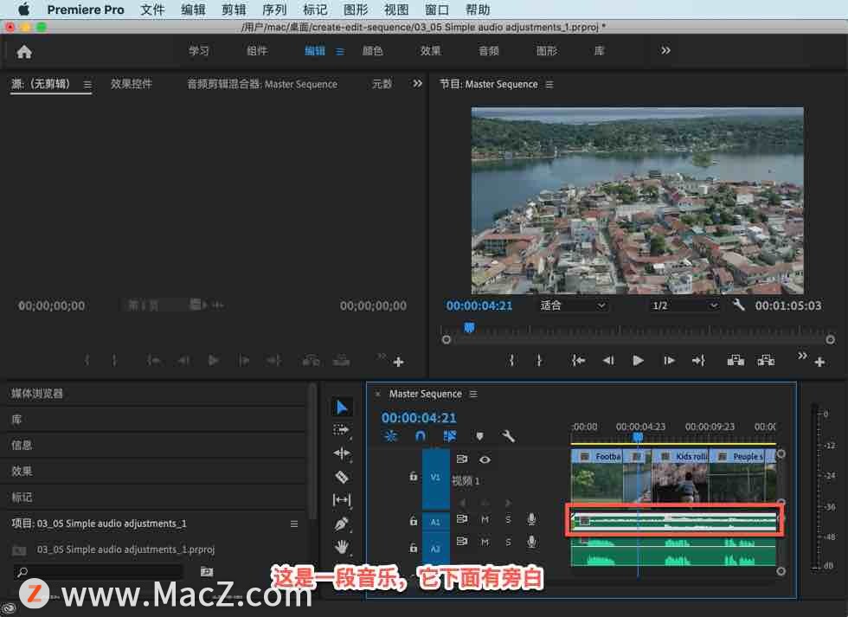Switch to the 颜色 workspace
Viewport: 848px width, 617px height.
[373, 51]
